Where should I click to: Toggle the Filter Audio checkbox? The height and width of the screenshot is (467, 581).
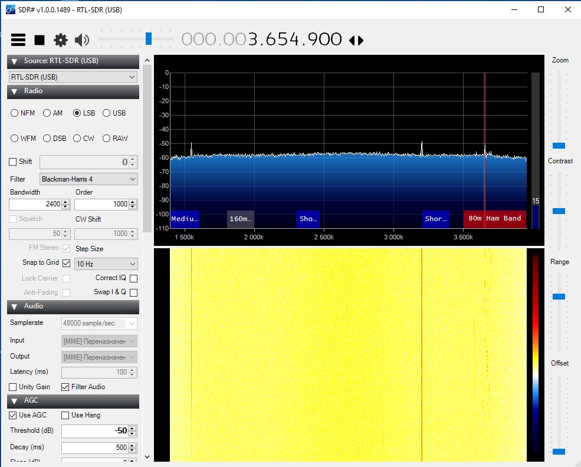(x=65, y=387)
